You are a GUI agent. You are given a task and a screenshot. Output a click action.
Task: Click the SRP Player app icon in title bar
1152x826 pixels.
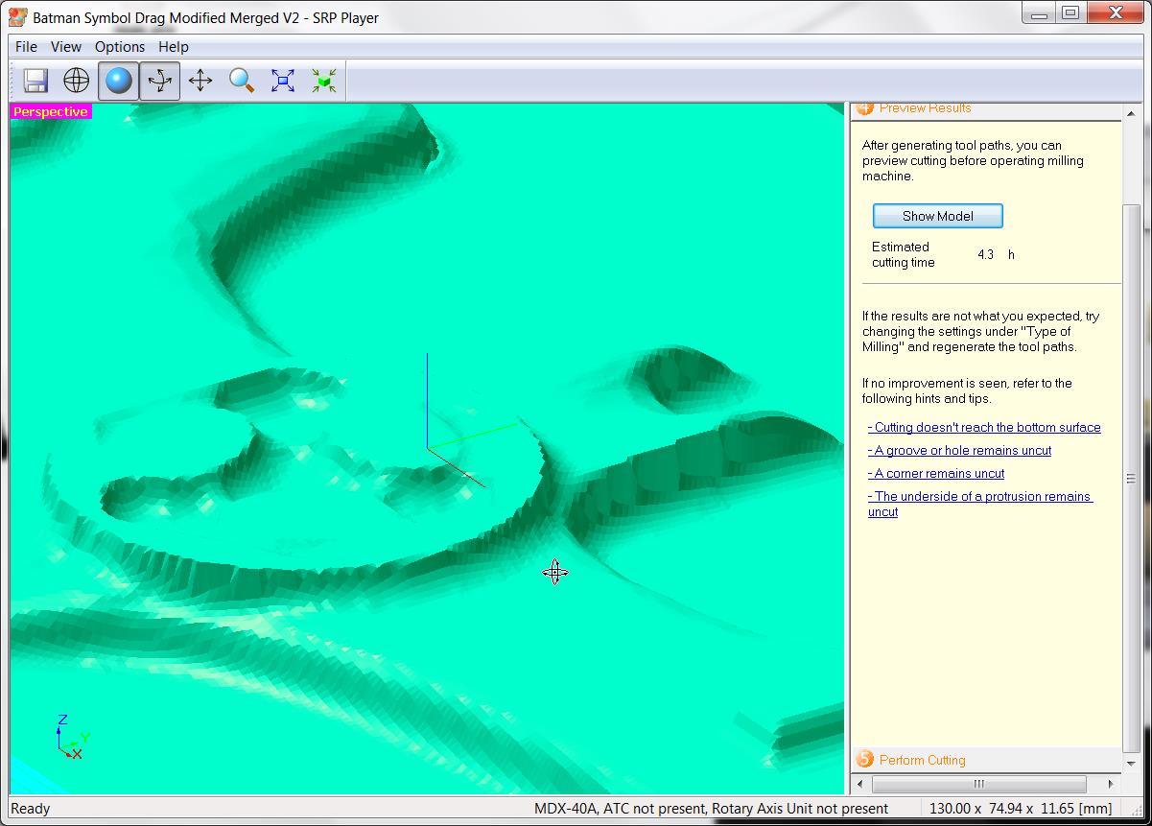coord(17,17)
